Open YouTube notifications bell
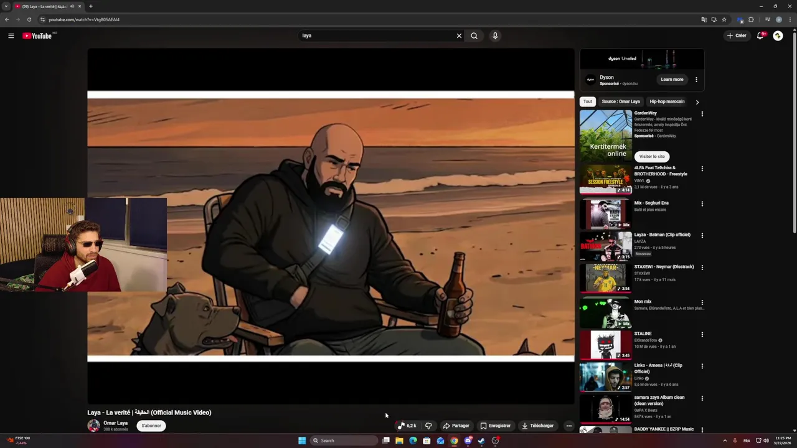 760,36
